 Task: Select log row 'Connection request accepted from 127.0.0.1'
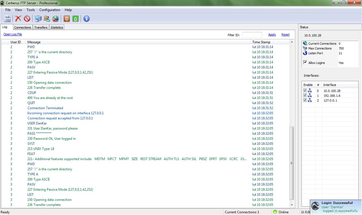pyautogui.click(x=145, y=118)
